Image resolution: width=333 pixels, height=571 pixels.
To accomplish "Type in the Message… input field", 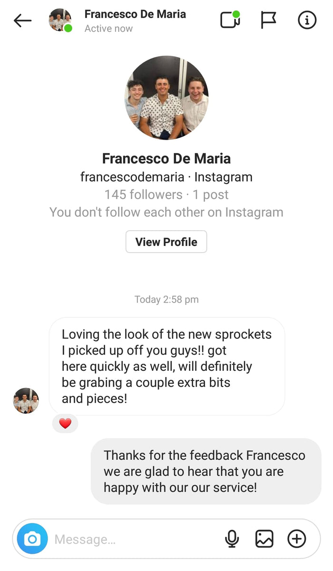I will coord(133,540).
